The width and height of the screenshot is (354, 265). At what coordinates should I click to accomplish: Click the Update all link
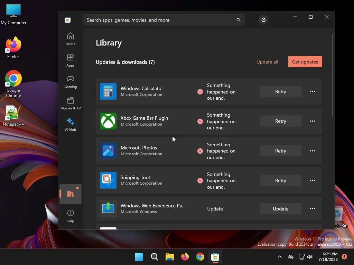pyautogui.click(x=267, y=62)
